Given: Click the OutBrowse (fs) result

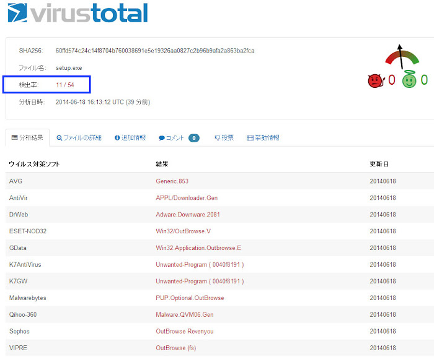Looking at the screenshot, I should coord(175,348).
